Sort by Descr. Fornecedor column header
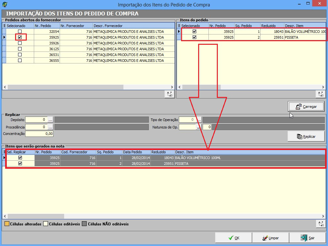Image resolution: width=328 pixels, height=246 pixels. (x=133, y=26)
